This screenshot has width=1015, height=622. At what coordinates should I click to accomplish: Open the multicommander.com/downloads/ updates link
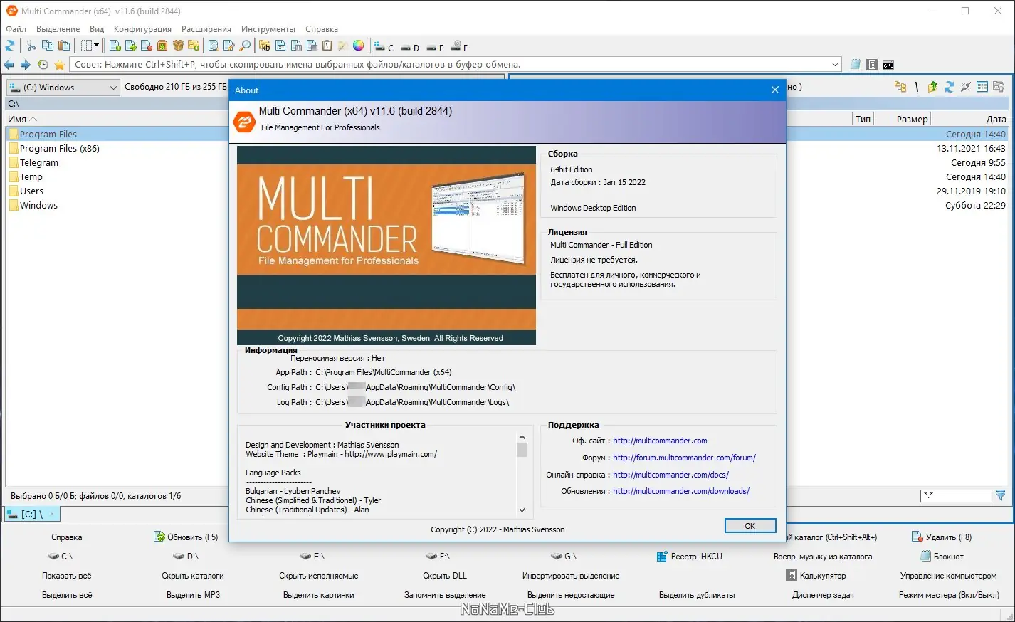point(680,491)
